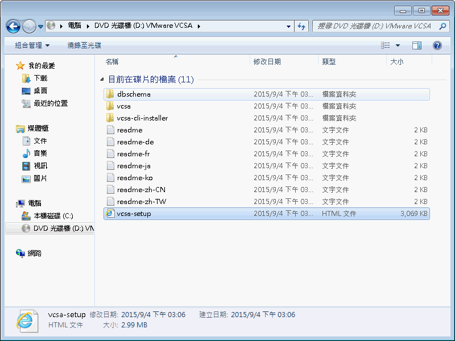Open the 文件 library
Screen dimensions: 455x341
pyautogui.click(x=40, y=141)
